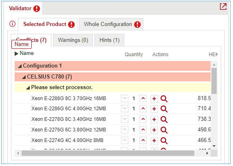
Task: Decrease quantity for Xeon E-2288G
Action: (125, 98)
